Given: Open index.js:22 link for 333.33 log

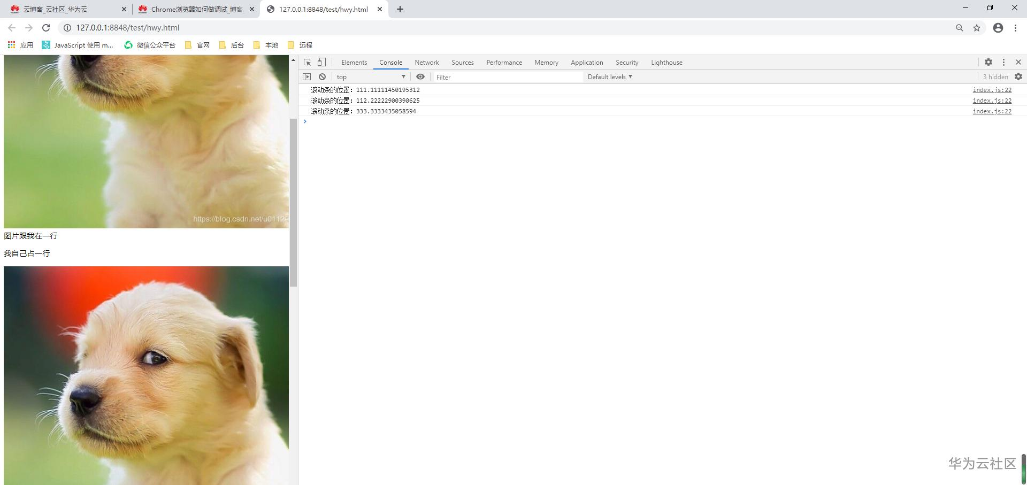Looking at the screenshot, I should click(x=992, y=111).
